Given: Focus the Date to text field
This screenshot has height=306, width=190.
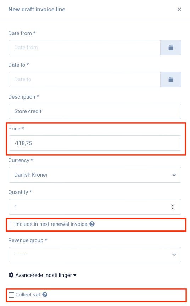Looking at the screenshot, I should [84, 79].
